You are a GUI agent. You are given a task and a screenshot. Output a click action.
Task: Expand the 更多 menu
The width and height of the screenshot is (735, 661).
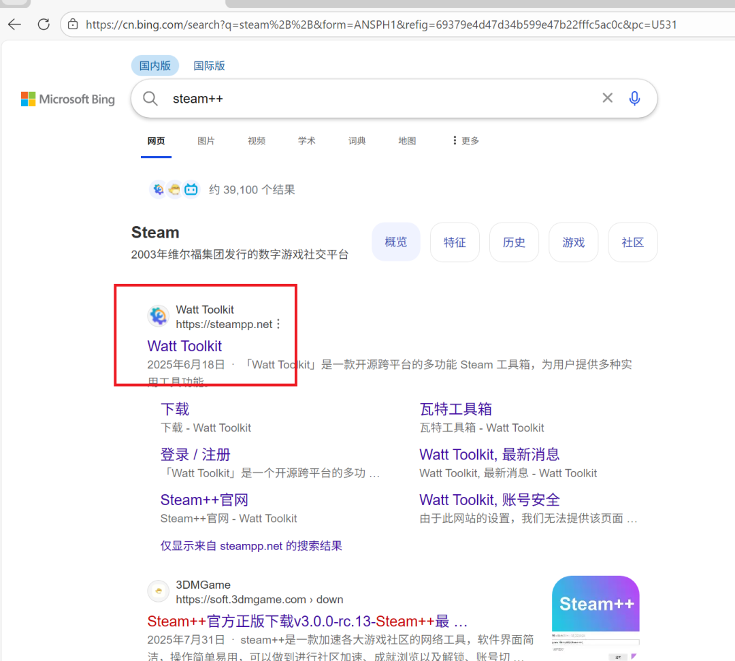[465, 141]
